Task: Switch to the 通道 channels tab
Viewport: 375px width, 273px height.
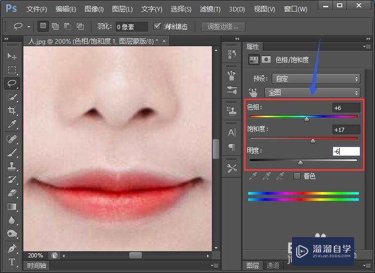Action: coord(273,265)
